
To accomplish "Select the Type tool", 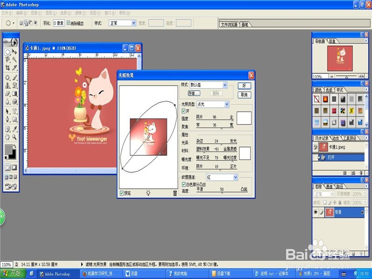I will 14,111.
